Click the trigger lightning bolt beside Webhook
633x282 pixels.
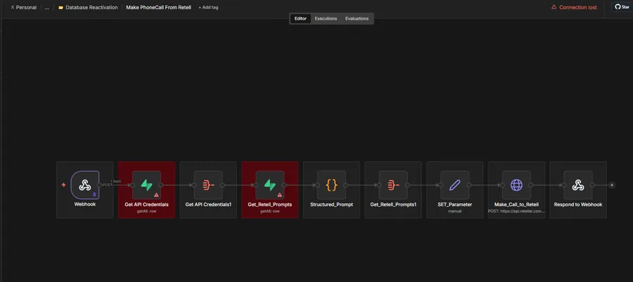coord(63,185)
